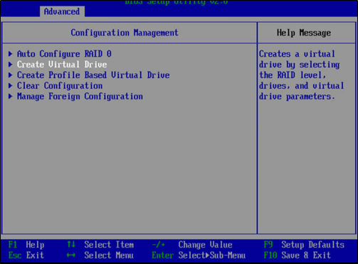
Task: Click the help text 'Creates a virtual'
Action: coord(297,54)
